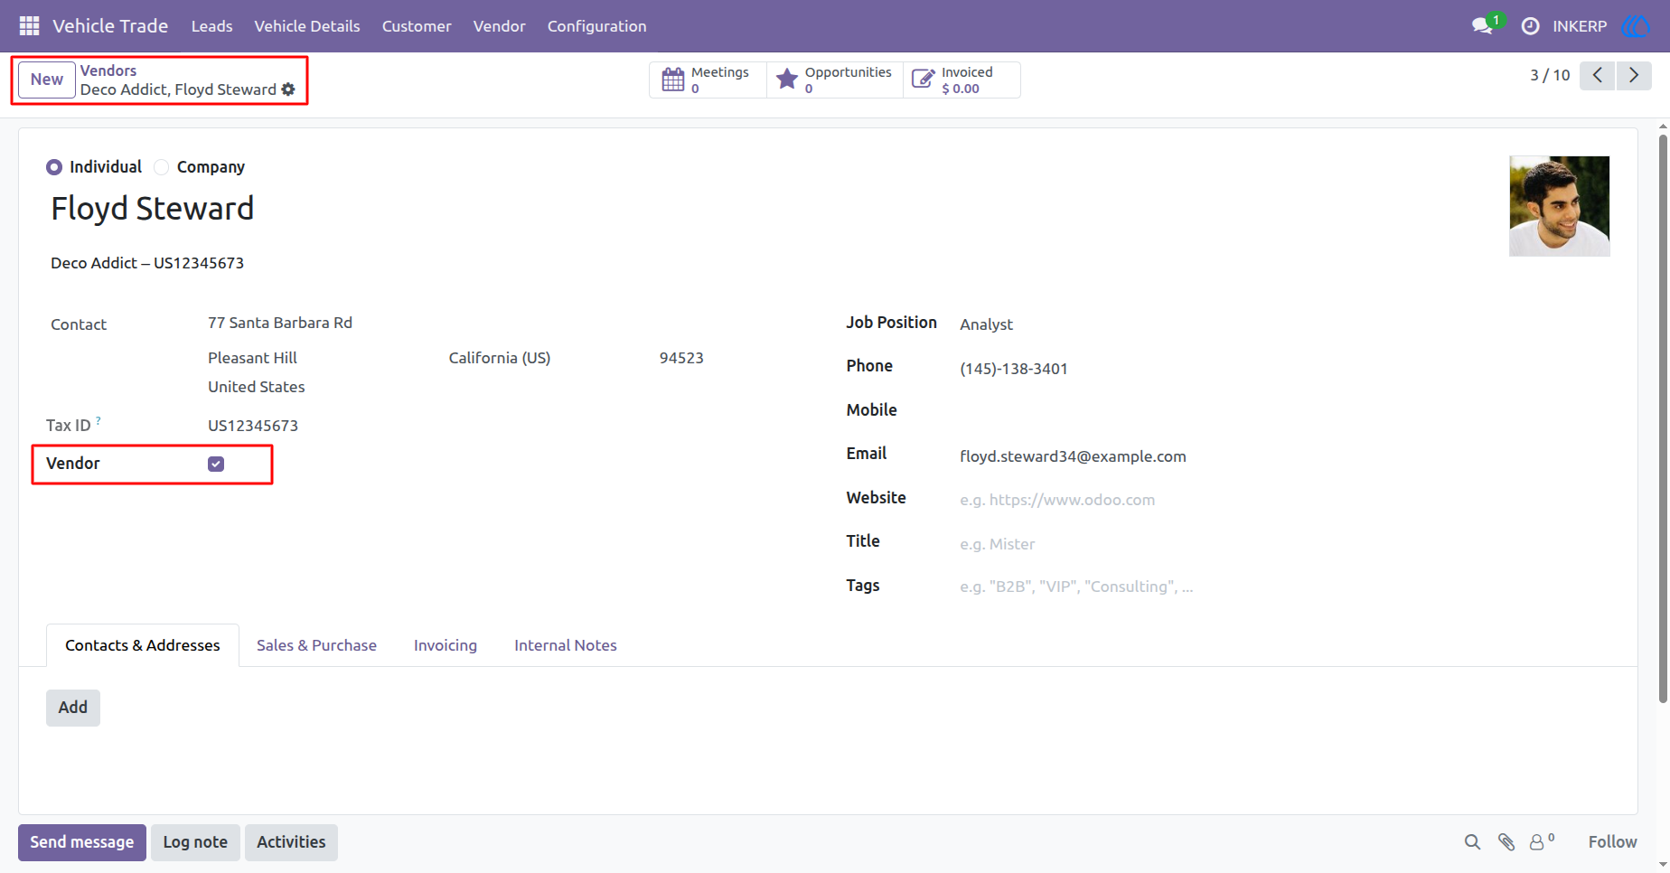Image resolution: width=1670 pixels, height=873 pixels.
Task: Open the conversations chat bubble icon
Action: 1482,26
